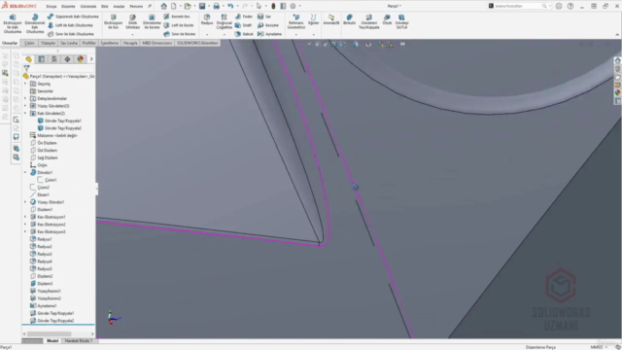
Task: Select the Kesişme intersect tool
Action: (x=268, y=25)
